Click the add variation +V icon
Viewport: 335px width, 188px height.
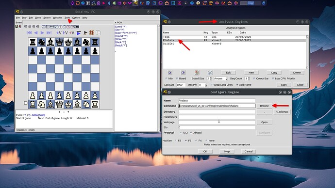[x=72, y=32]
